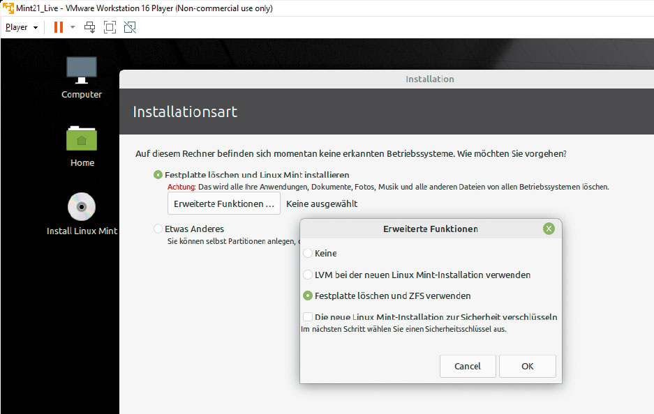Click the red Achtung warning text
This screenshot has height=414, width=654.
181,187
